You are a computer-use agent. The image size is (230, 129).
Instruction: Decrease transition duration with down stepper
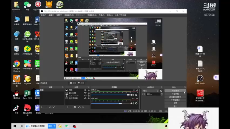(162, 95)
